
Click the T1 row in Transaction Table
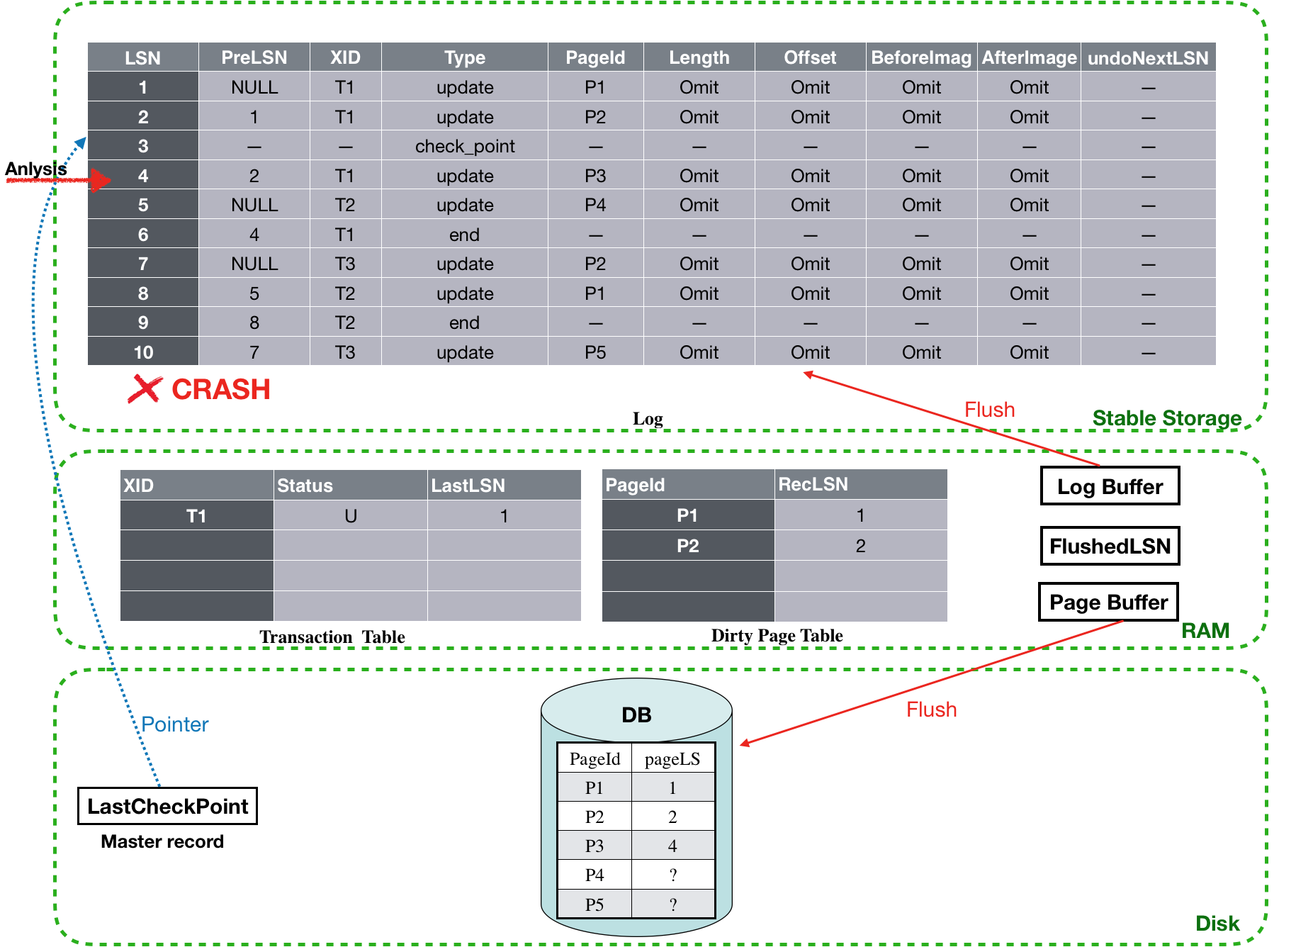coord(351,515)
